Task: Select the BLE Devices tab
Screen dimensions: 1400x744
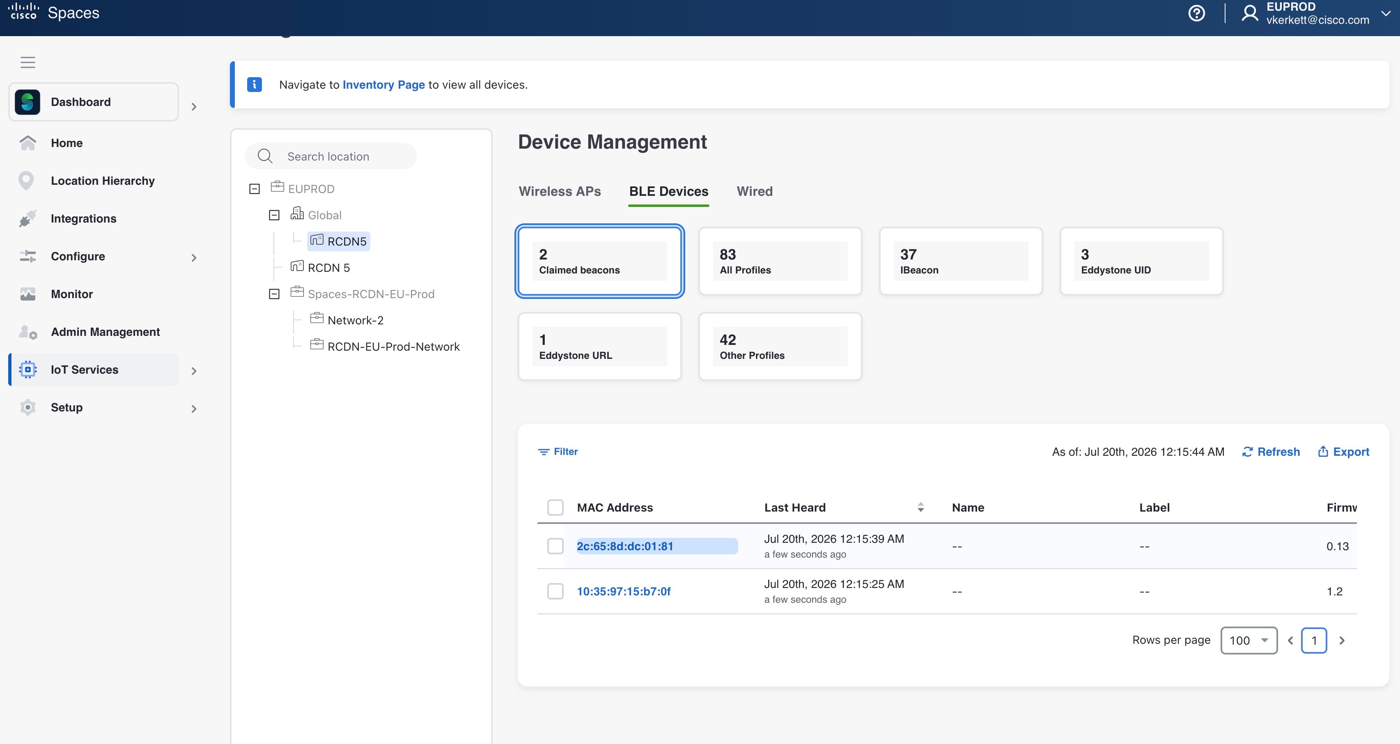Action: click(x=668, y=191)
